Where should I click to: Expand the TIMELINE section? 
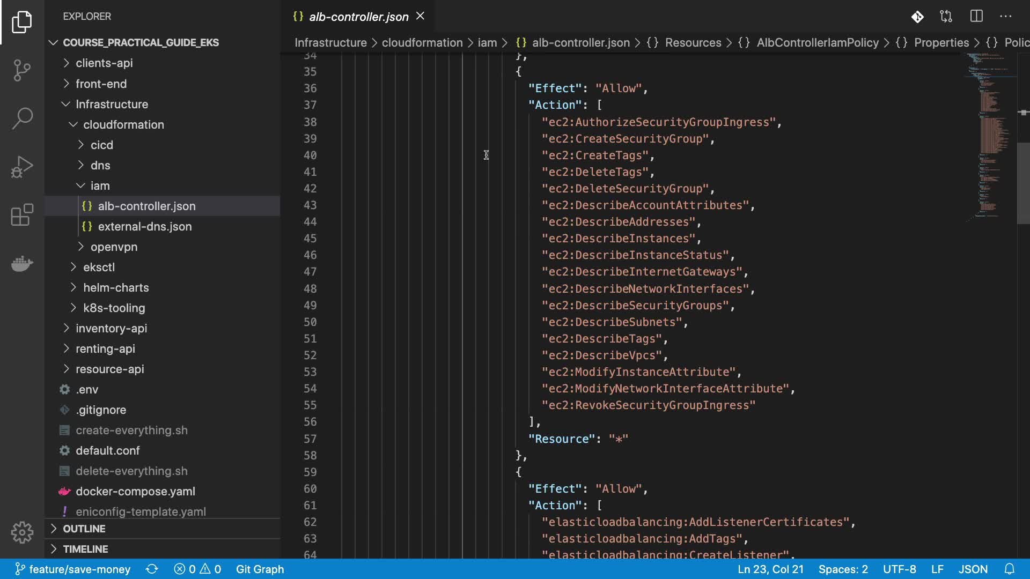pyautogui.click(x=85, y=549)
